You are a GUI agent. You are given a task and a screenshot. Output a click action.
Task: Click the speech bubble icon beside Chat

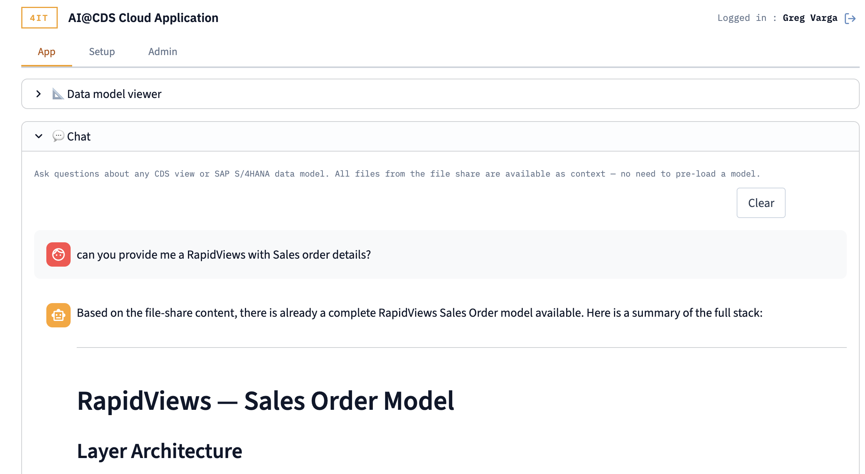58,136
